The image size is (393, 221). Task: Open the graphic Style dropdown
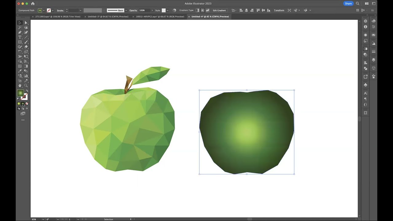coord(167,10)
